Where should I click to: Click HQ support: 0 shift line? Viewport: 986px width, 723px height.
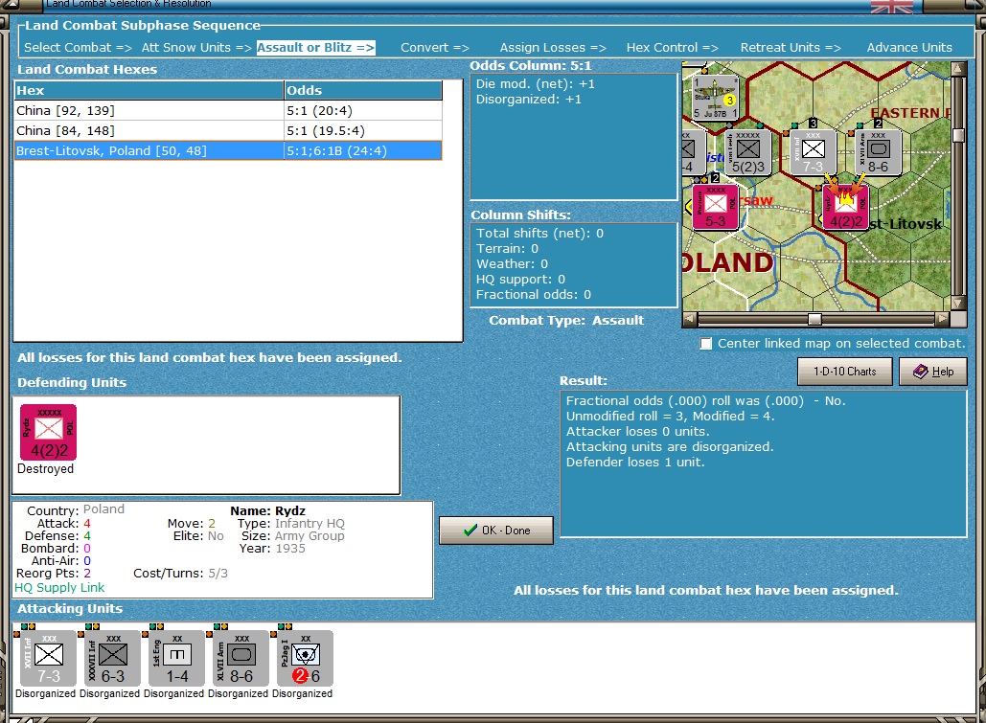tap(520, 279)
